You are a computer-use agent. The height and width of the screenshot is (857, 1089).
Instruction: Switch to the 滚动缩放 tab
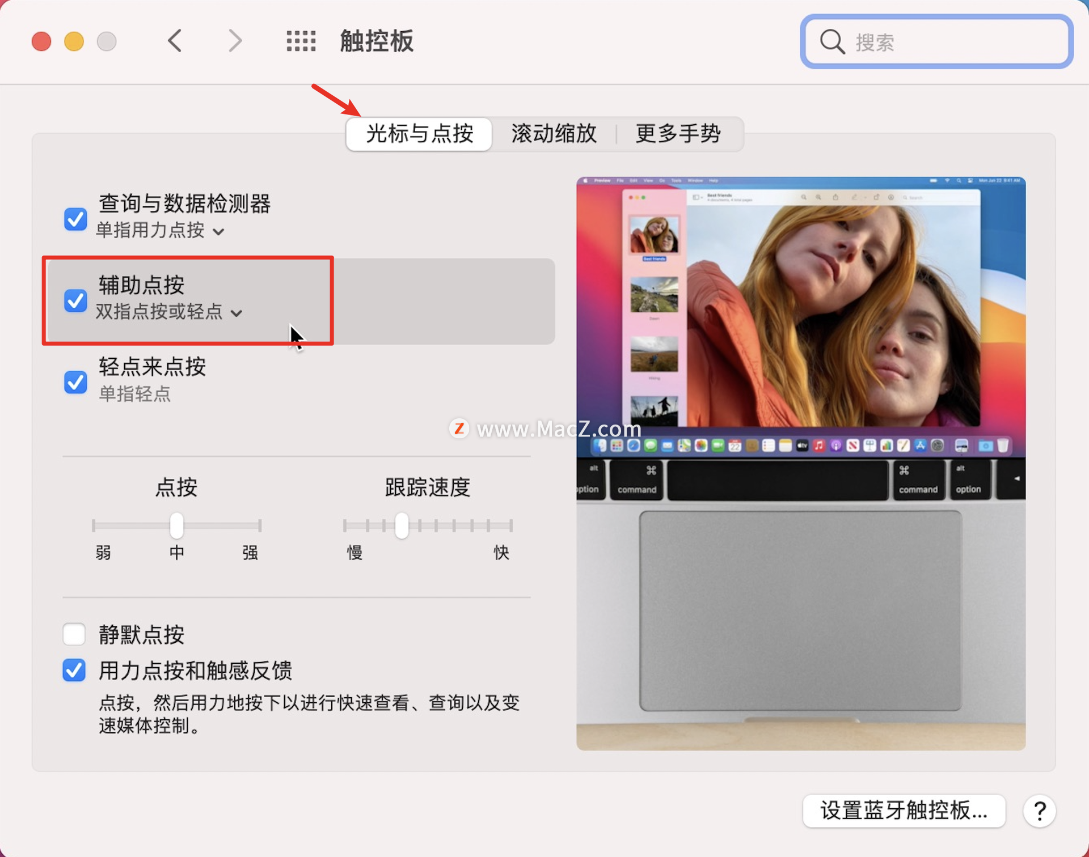pos(554,134)
